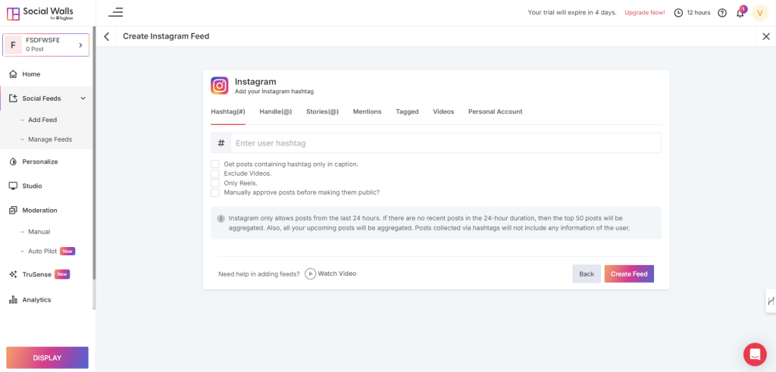Viewport: 776px width, 372px height.
Task: Click the Watch Video play icon
Action: point(310,274)
